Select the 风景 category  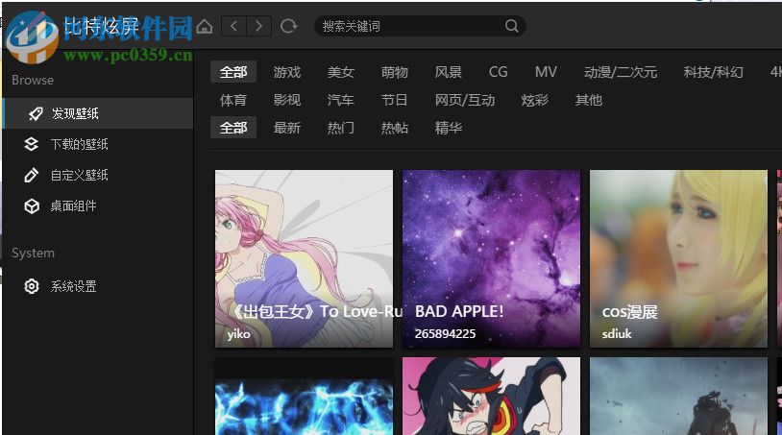click(x=448, y=72)
